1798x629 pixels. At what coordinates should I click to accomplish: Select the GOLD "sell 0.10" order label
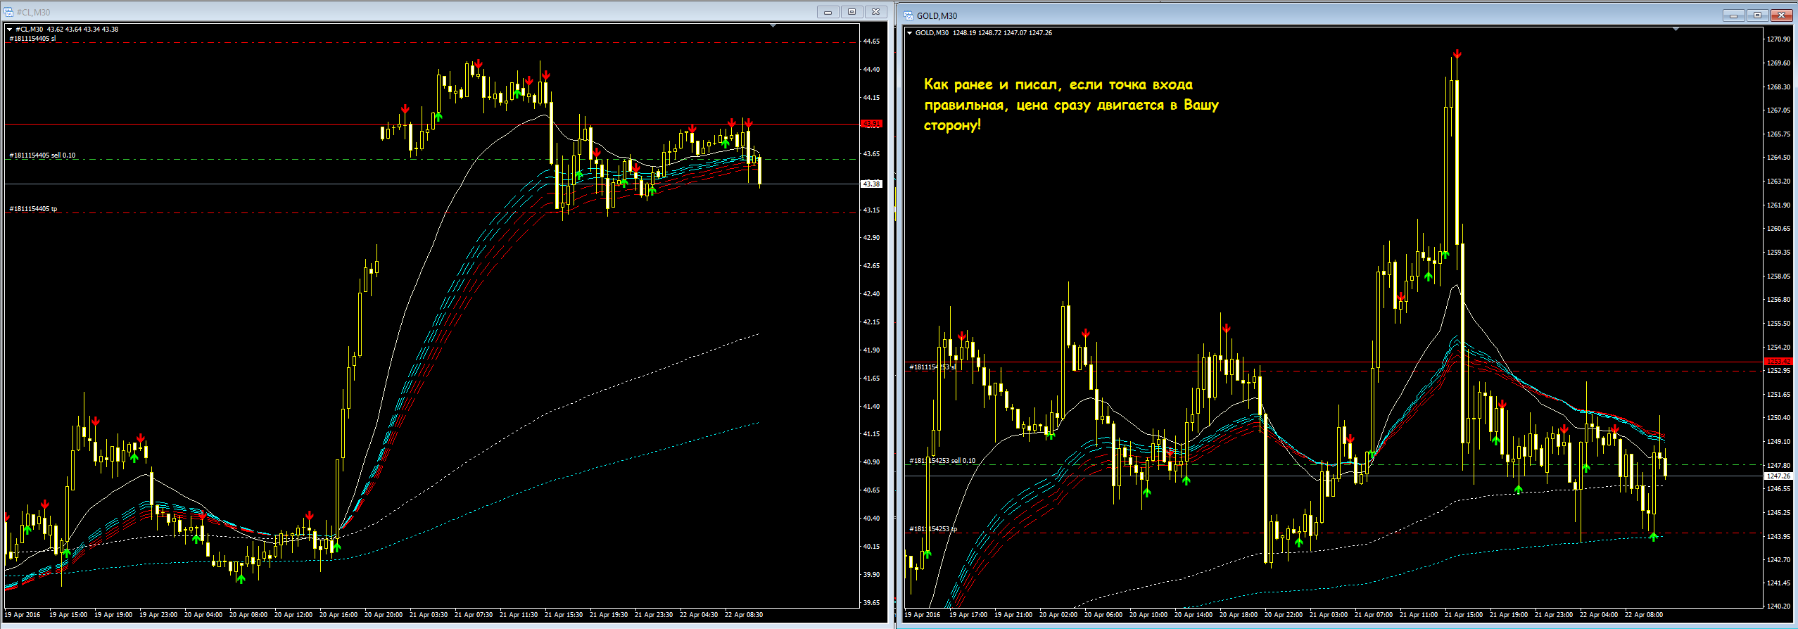(942, 461)
